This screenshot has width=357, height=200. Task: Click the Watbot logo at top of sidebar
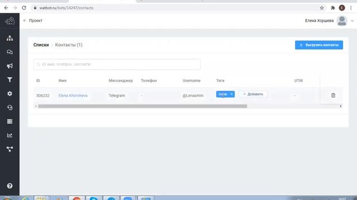click(x=10, y=21)
